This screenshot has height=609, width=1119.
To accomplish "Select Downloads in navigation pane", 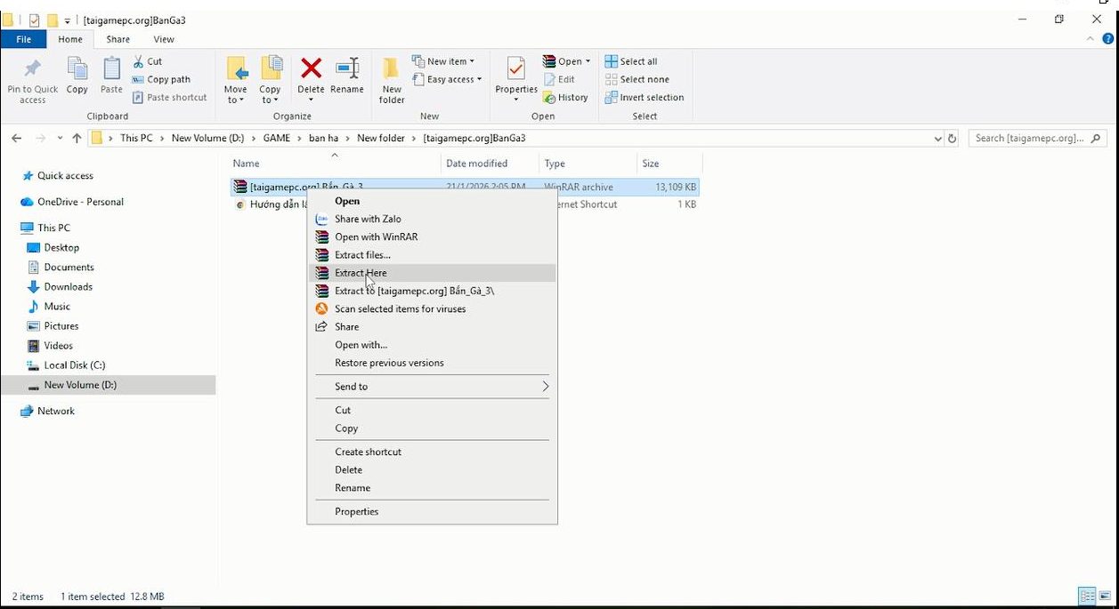I will click(68, 287).
